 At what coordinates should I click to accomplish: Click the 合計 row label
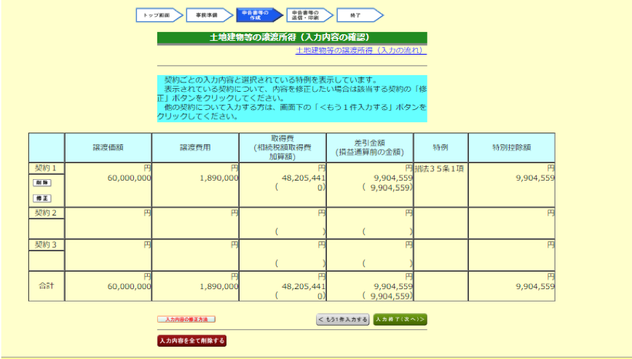pos(46,286)
